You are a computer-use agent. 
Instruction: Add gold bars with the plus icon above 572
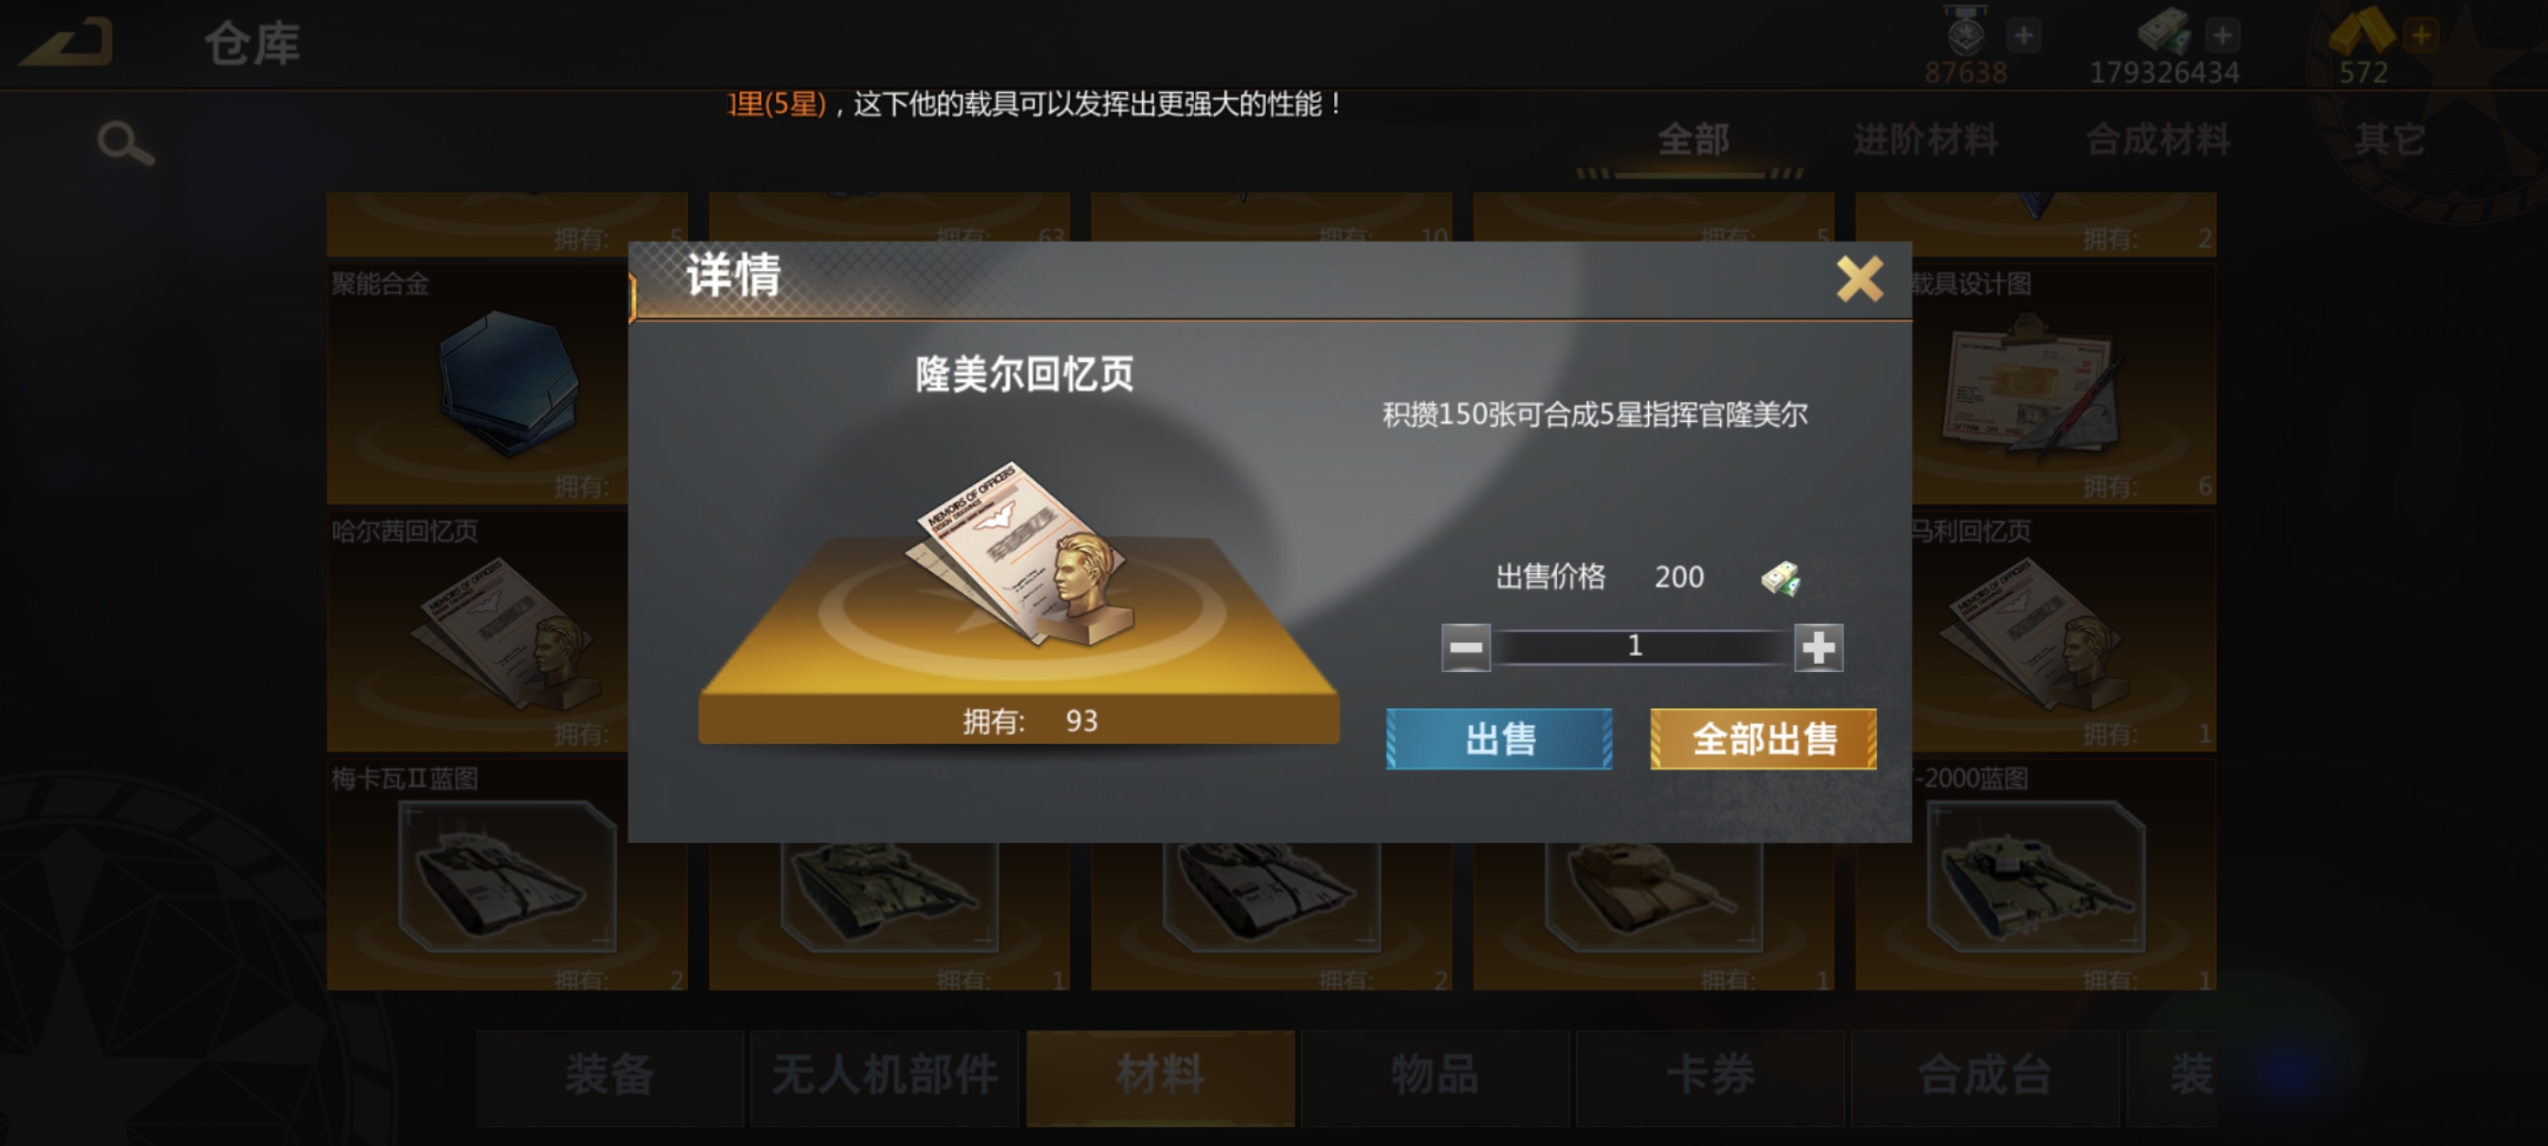(2422, 35)
